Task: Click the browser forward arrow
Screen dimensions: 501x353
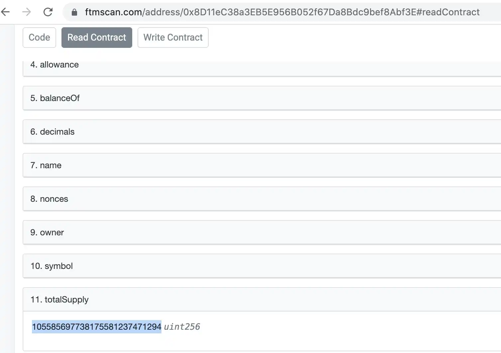Action: (x=26, y=12)
